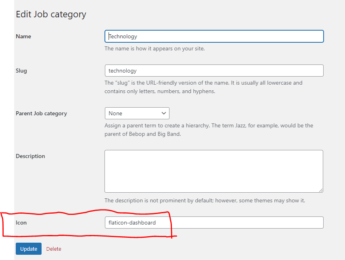Click the chevron arrow of Parent Job category

tap(163, 113)
